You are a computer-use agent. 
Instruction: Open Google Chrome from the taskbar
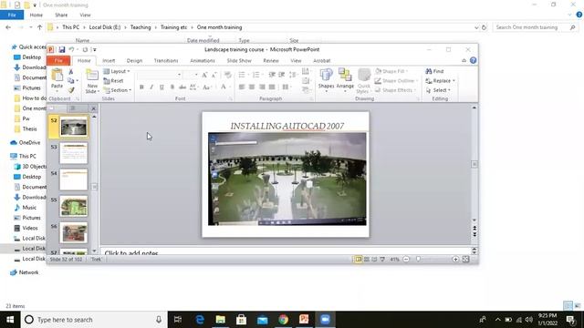[284, 320]
